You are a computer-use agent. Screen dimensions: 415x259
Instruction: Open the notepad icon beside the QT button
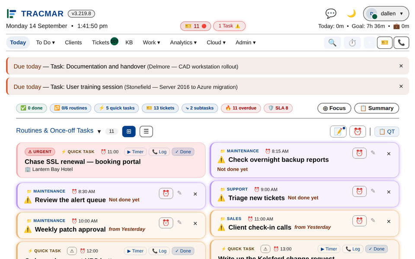pos(338,131)
